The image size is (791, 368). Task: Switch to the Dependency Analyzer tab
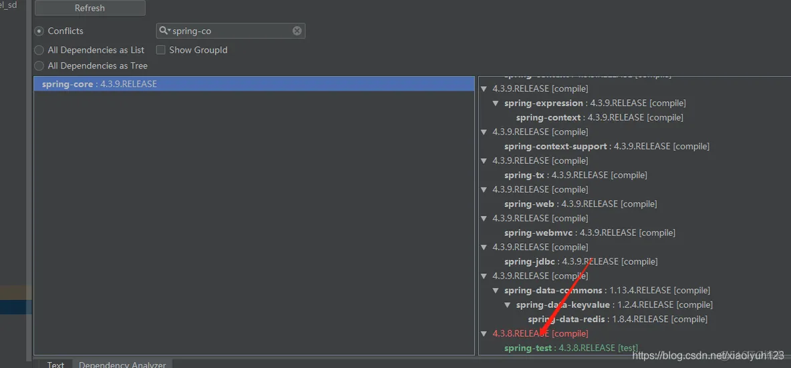click(122, 364)
